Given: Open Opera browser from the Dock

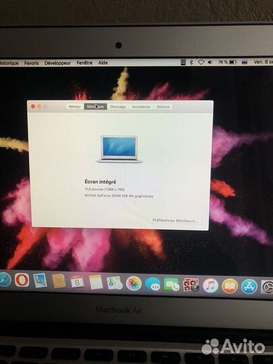Looking at the screenshot, I should click(x=22, y=280).
